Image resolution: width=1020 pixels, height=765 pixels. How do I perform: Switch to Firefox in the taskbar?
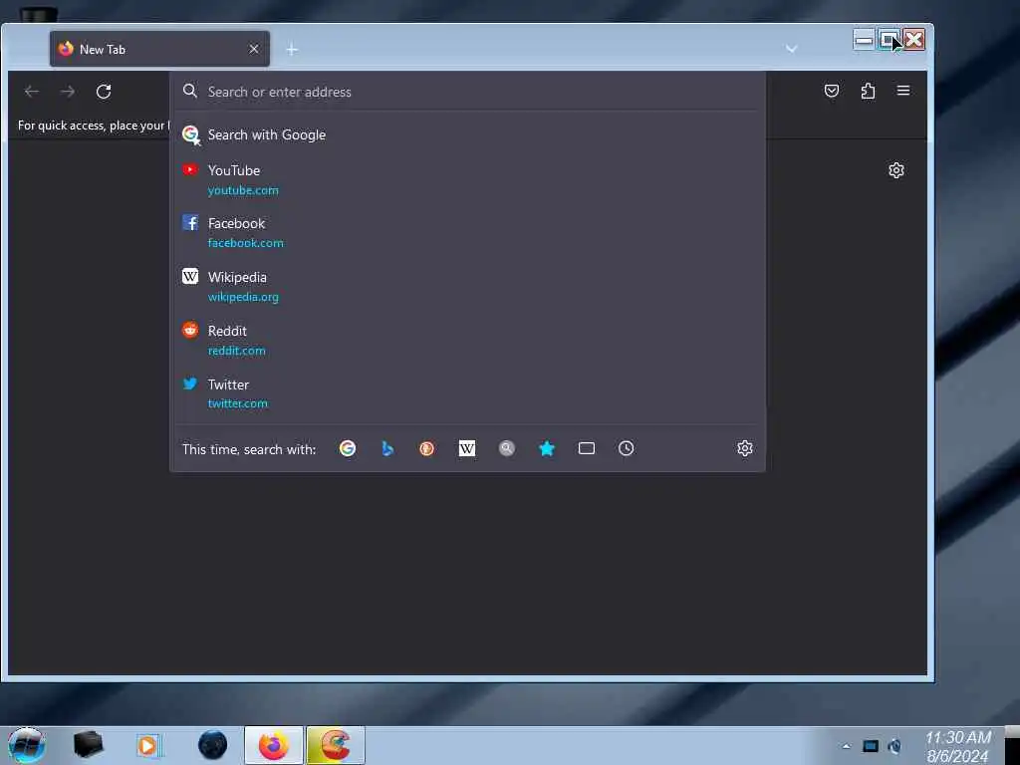[273, 745]
